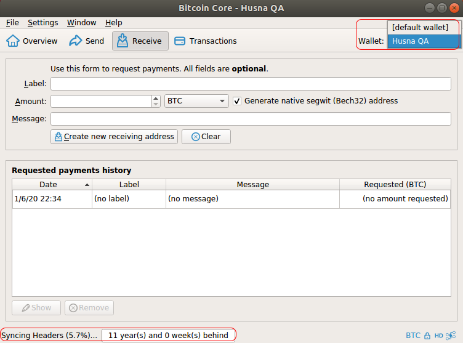Choose [default wallet] from wallet list

point(423,28)
